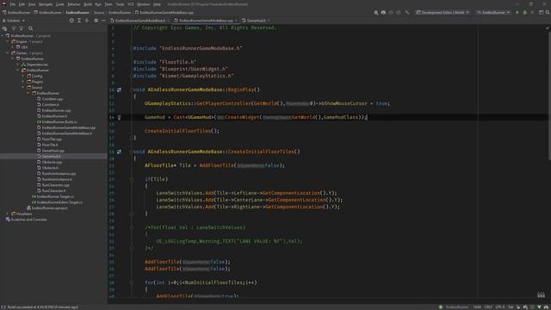The image size is (551, 310).
Task: Click gutter icon beside CreateInitialFloorTiles
Action: click(119, 152)
